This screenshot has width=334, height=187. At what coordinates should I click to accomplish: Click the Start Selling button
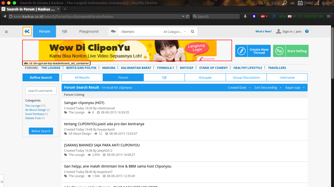(291, 51)
